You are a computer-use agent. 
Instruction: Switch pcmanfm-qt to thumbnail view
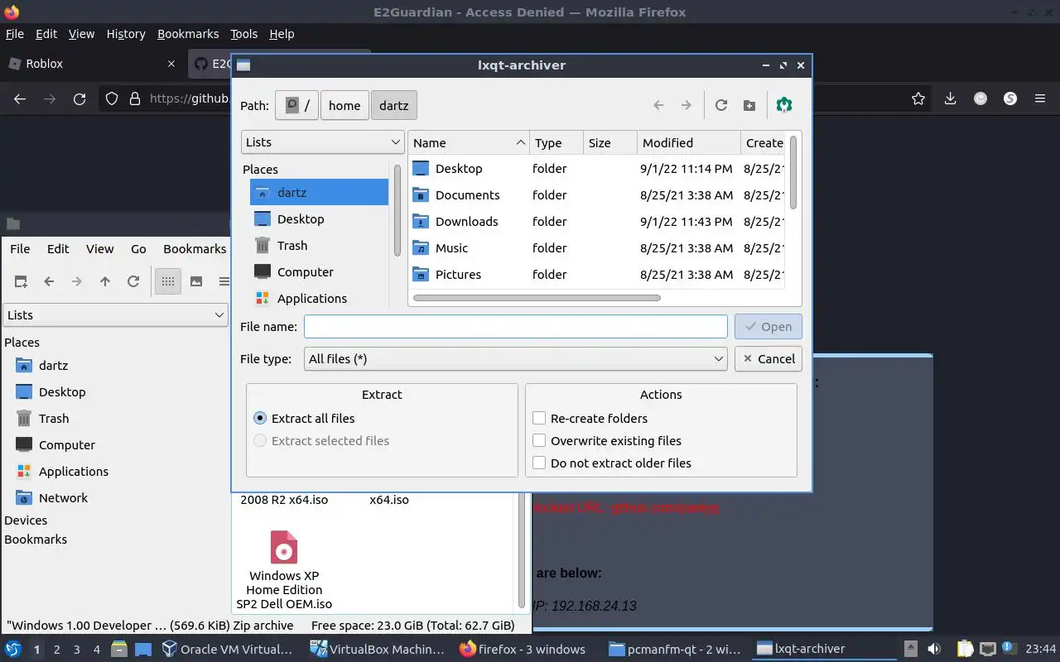click(196, 281)
